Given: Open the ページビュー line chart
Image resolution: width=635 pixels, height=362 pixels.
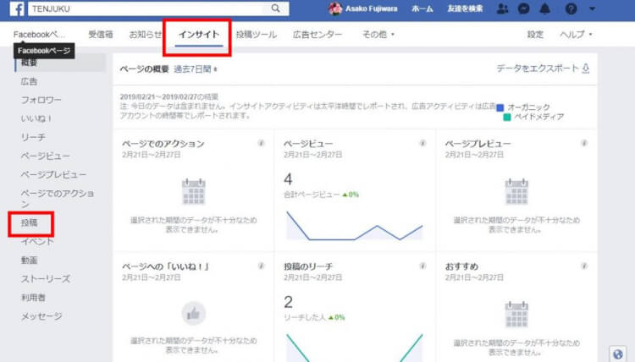Looking at the screenshot, I should click(x=355, y=226).
